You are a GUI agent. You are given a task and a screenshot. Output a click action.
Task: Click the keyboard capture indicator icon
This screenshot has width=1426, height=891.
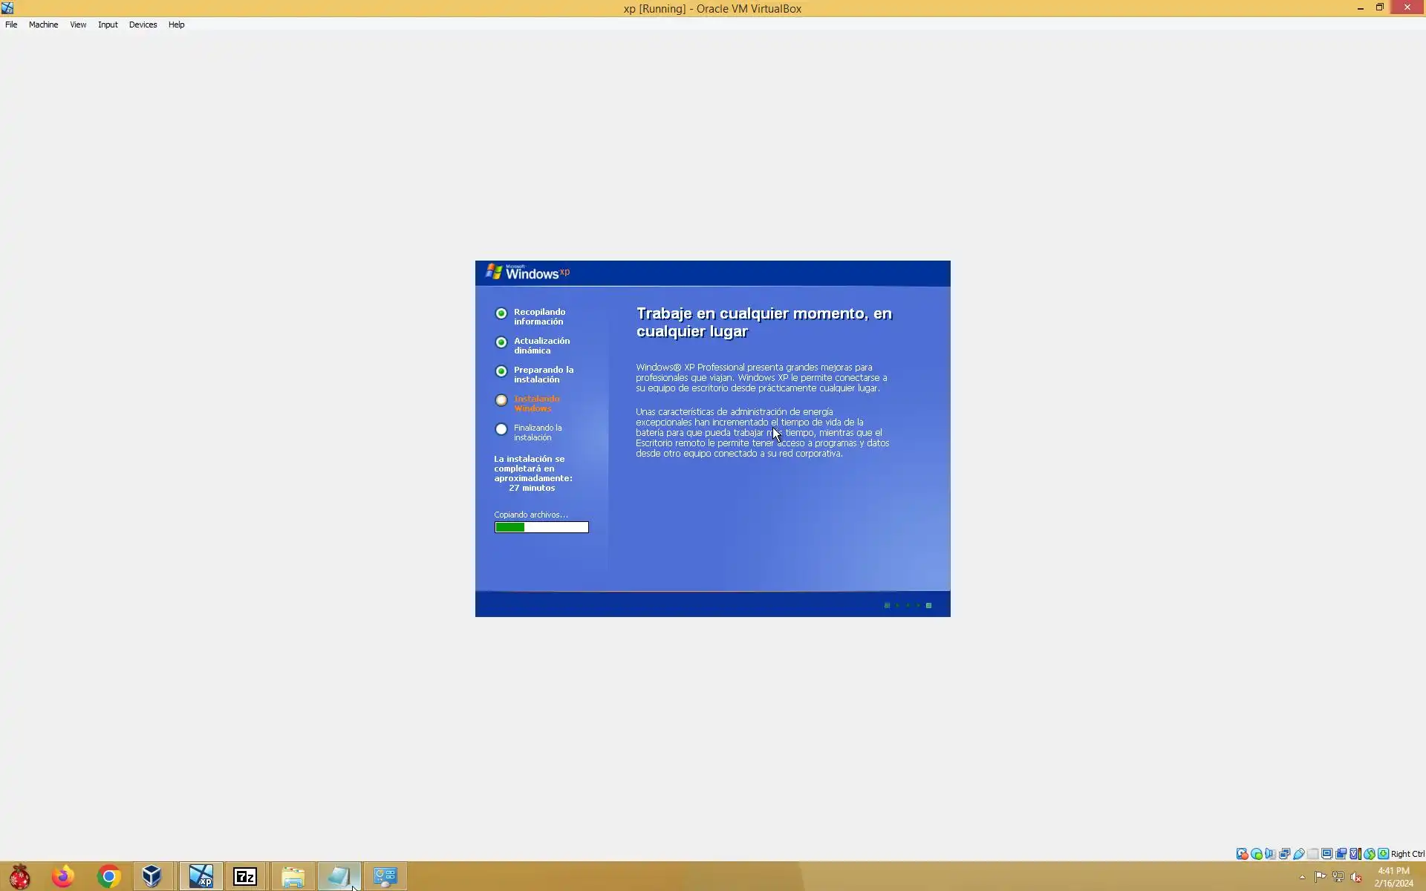[x=1383, y=854]
